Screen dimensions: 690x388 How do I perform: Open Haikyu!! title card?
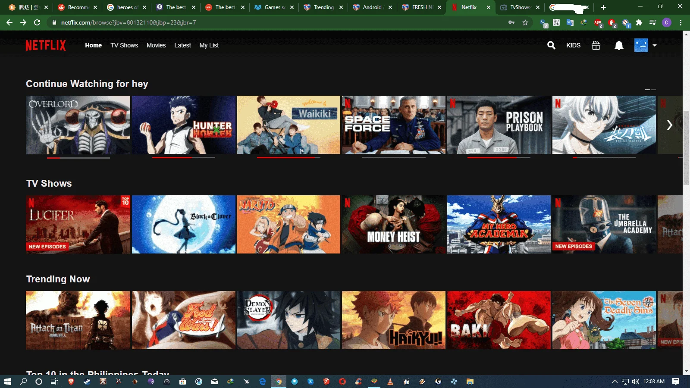[394, 320]
